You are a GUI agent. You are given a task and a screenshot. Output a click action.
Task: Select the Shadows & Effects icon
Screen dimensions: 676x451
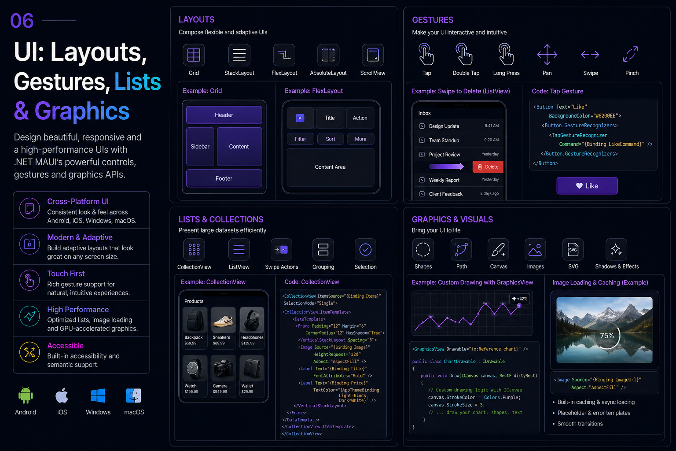616,249
